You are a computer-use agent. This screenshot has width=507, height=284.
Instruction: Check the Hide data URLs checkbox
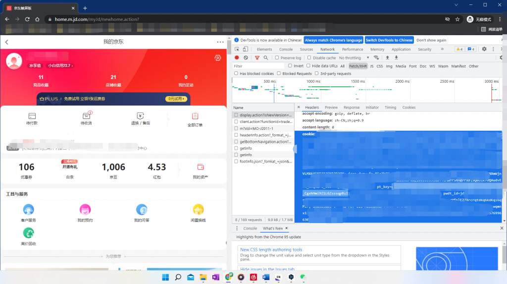click(308, 66)
